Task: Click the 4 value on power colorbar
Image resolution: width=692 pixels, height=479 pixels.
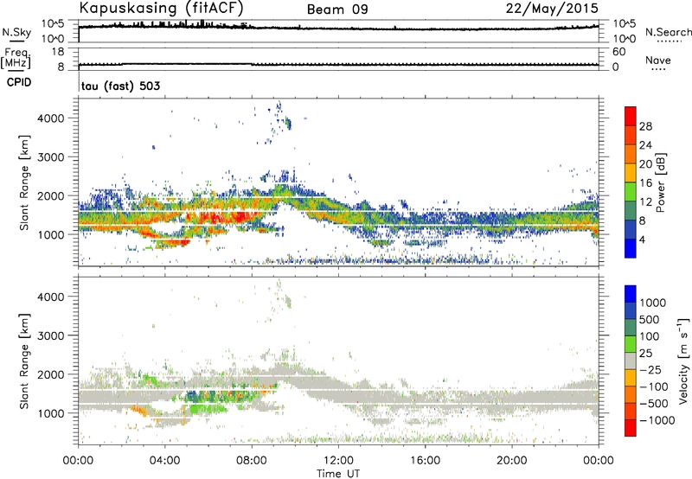Action: pyautogui.click(x=643, y=239)
